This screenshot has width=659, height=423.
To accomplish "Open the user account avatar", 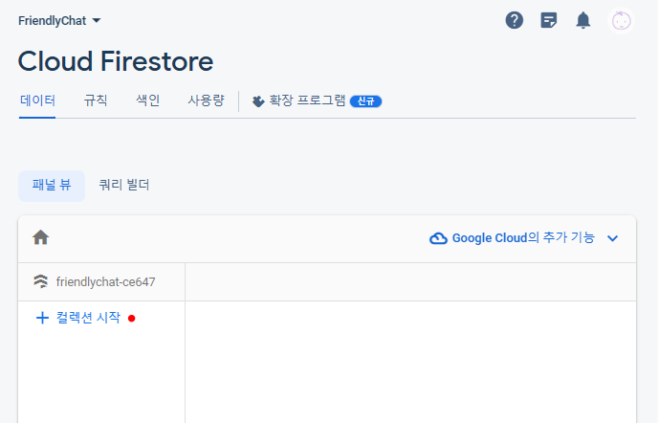I will pyautogui.click(x=621, y=21).
